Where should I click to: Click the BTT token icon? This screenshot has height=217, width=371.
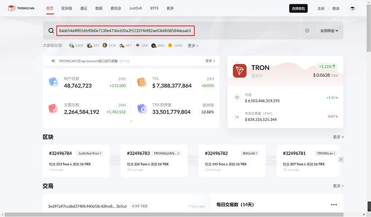(89, 45)
